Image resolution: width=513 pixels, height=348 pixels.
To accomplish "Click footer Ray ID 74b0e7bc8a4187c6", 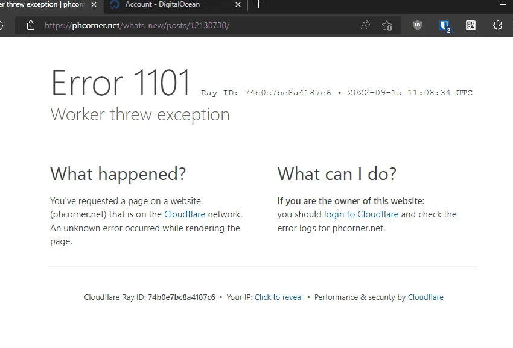I will pos(182,297).
